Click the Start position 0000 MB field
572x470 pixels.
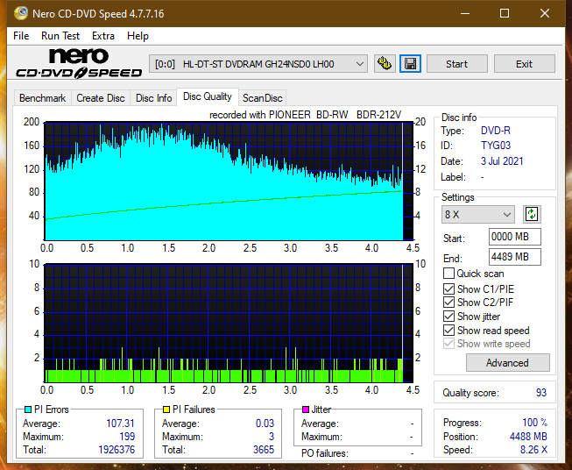tap(514, 237)
